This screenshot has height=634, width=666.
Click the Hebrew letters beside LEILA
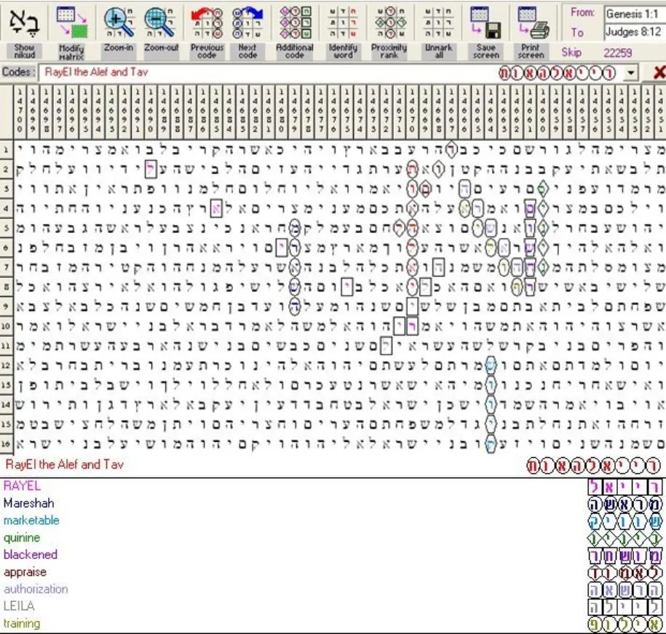(625, 607)
